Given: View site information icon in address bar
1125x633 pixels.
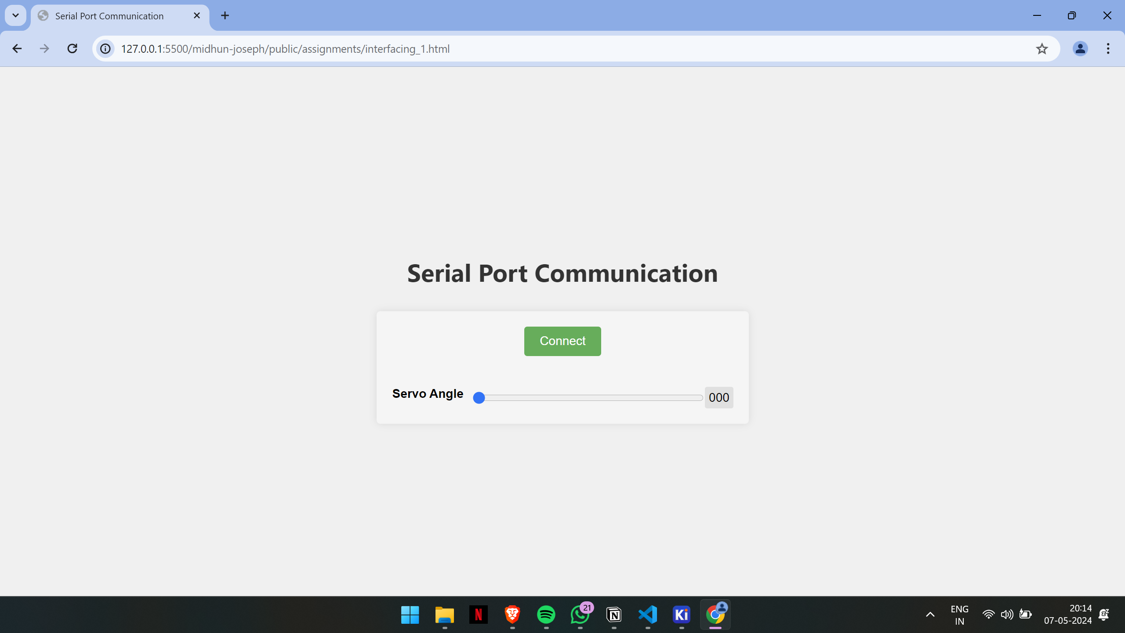Looking at the screenshot, I should coord(105,48).
